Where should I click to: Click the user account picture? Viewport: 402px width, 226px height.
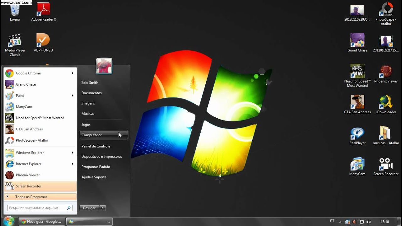[x=104, y=66]
